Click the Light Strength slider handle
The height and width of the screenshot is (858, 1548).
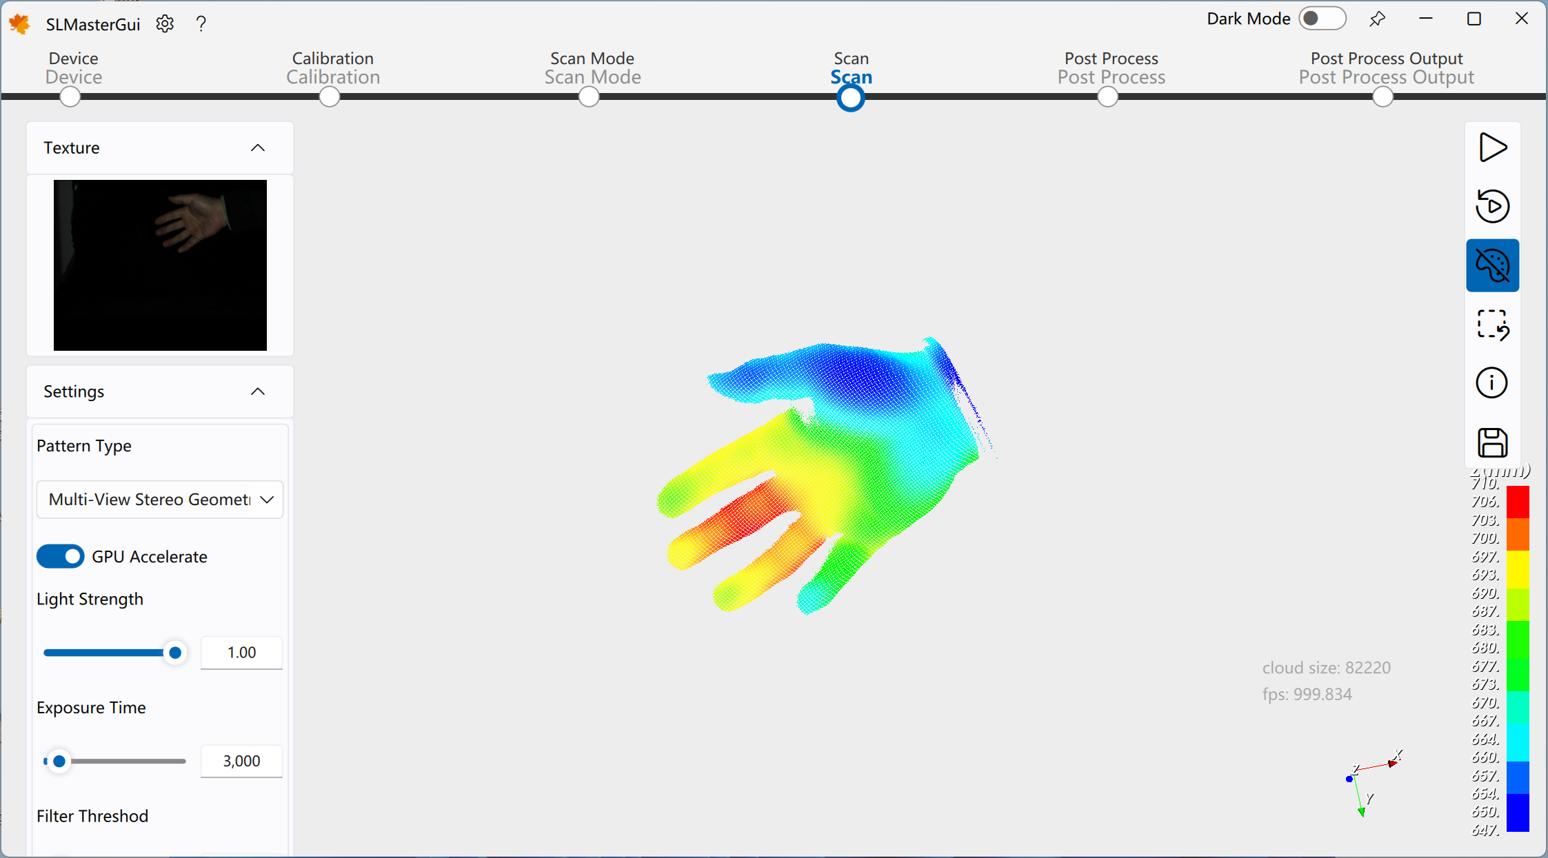tap(175, 653)
